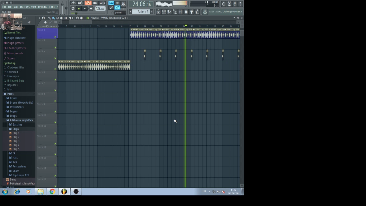Pause playback with the pause button
This screenshot has width=366, height=206.
[79, 9]
